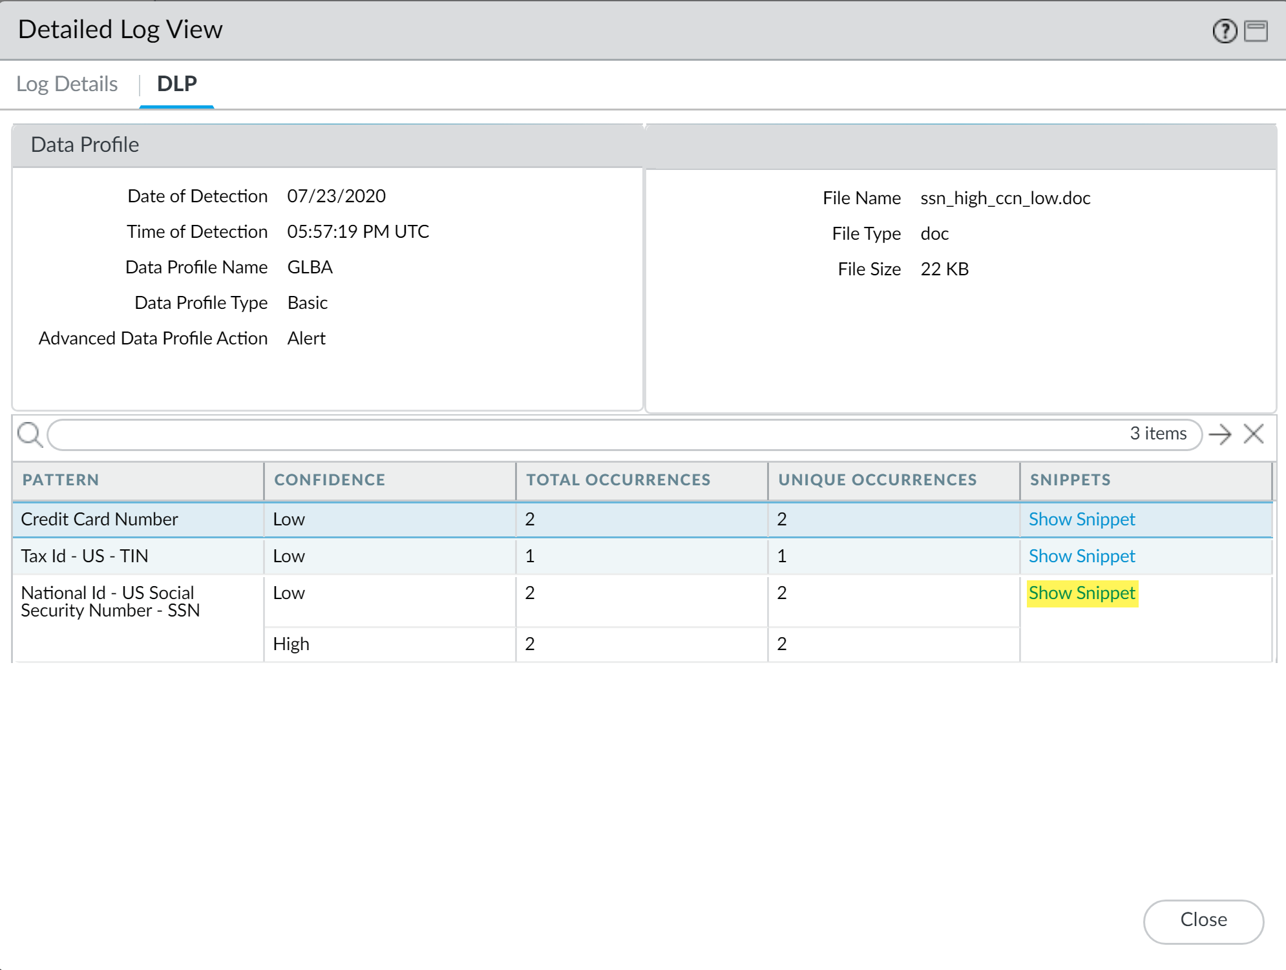Click inside the filter search field
The height and width of the screenshot is (970, 1286).
pos(582,434)
